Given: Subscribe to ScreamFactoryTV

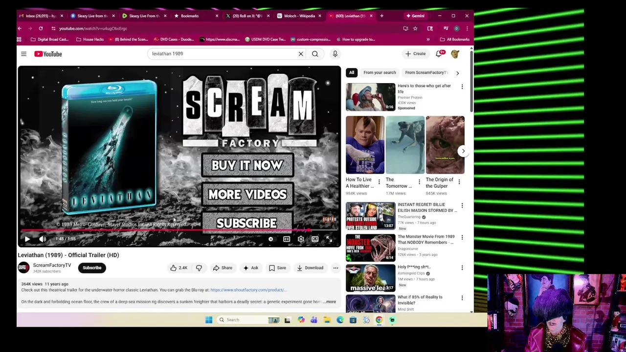Looking at the screenshot, I should (x=92, y=267).
